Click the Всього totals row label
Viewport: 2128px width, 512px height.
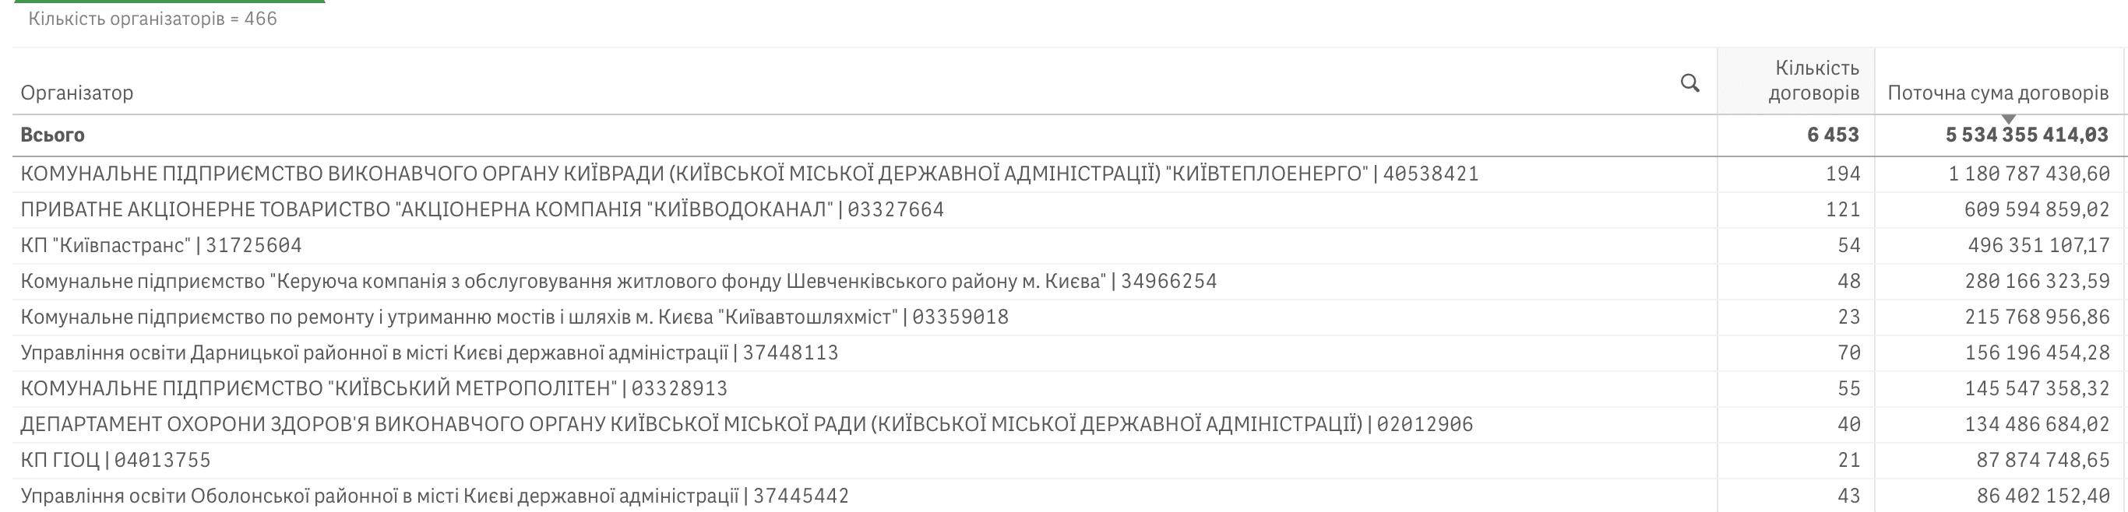pyautogui.click(x=52, y=135)
